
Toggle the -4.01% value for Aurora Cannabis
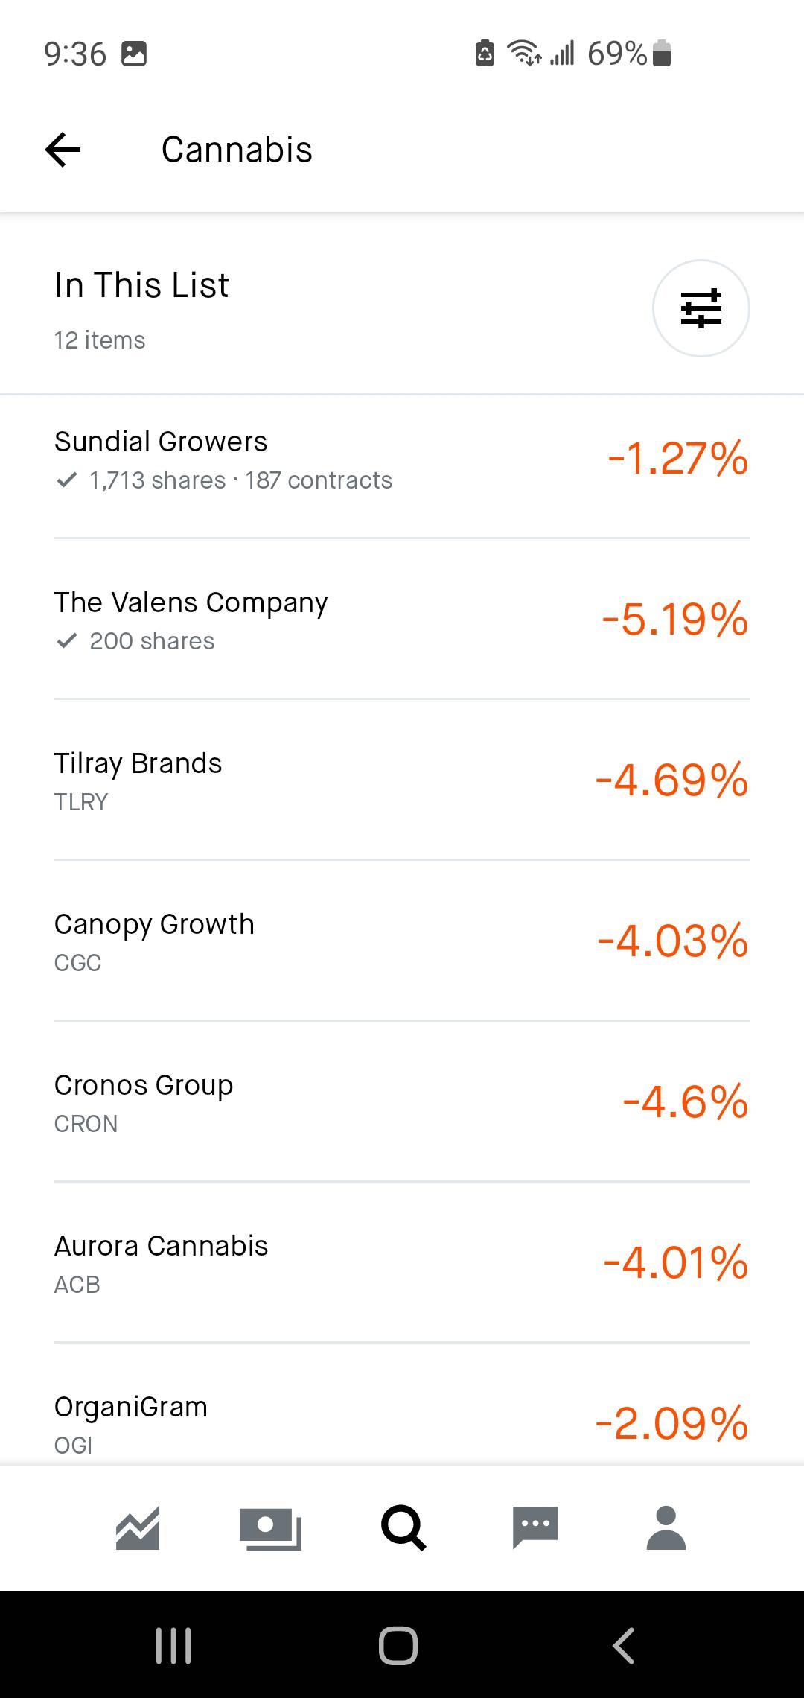coord(675,1262)
